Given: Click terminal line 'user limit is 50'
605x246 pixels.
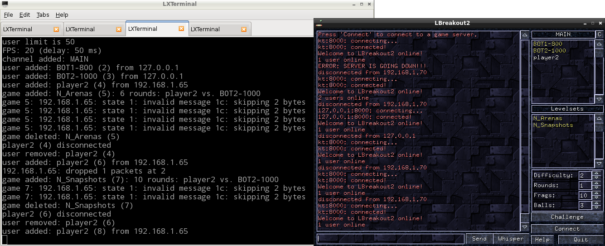Looking at the screenshot, I should pos(39,42).
